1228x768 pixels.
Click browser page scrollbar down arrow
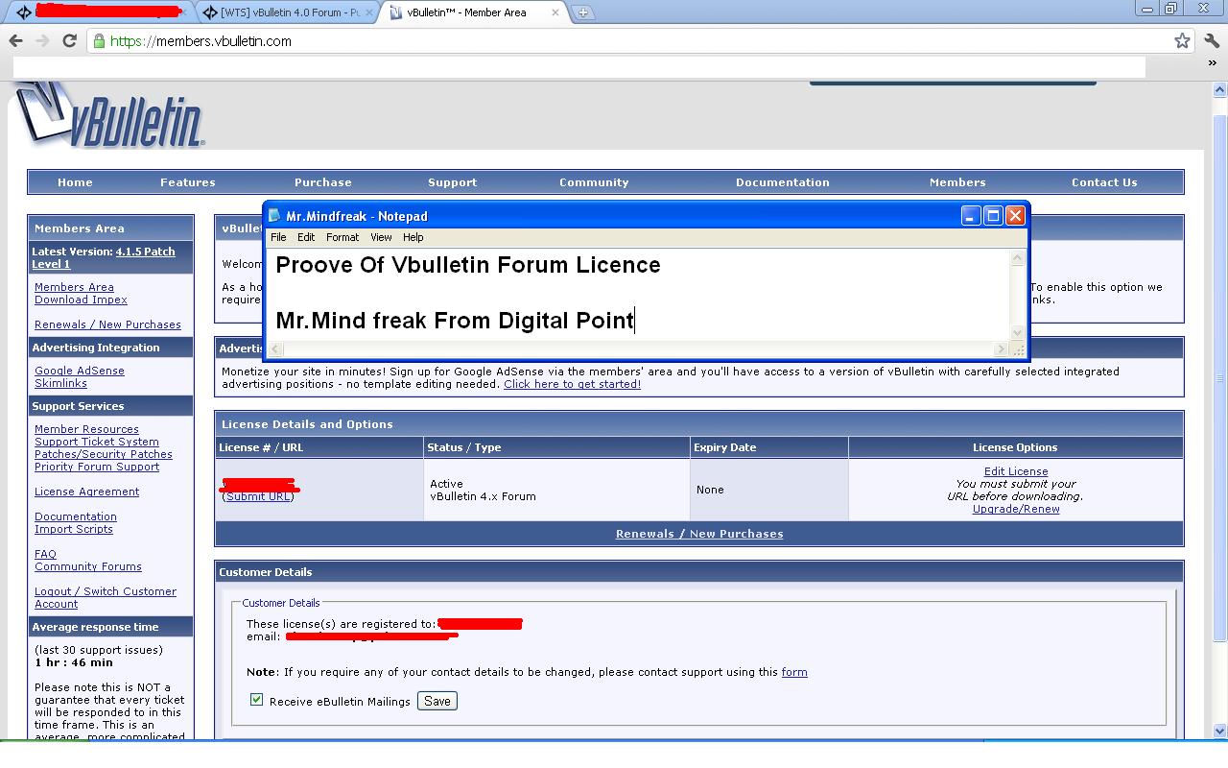click(1220, 732)
